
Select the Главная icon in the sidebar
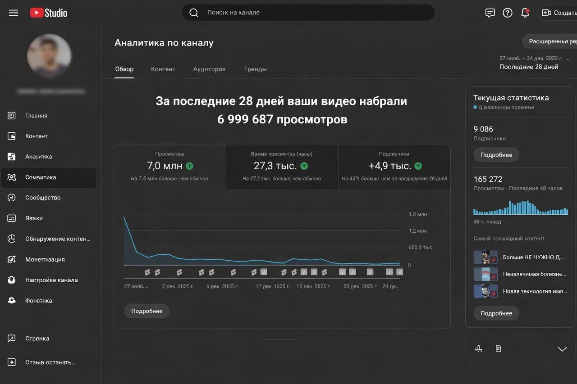(11, 115)
